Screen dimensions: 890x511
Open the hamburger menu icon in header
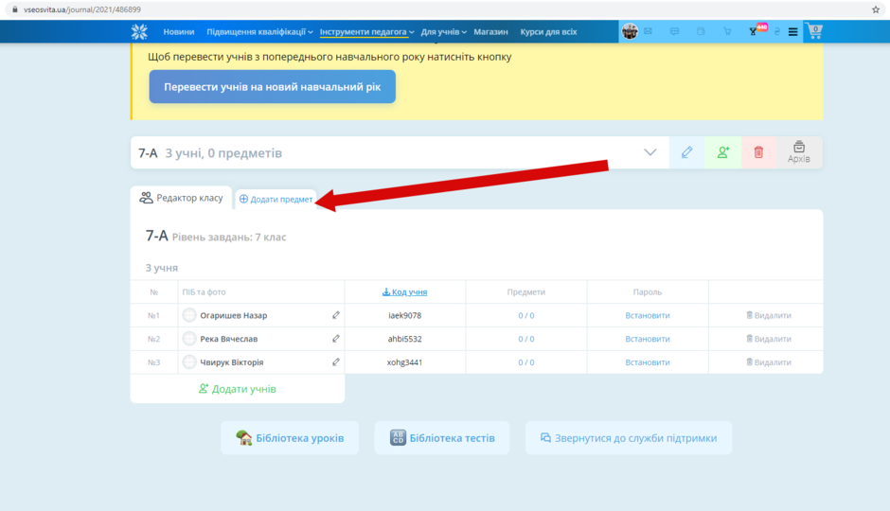(792, 32)
